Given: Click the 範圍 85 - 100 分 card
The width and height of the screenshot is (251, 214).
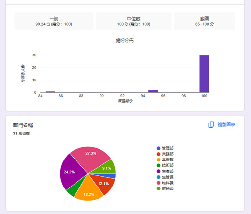Looking at the screenshot, I should point(204,21).
